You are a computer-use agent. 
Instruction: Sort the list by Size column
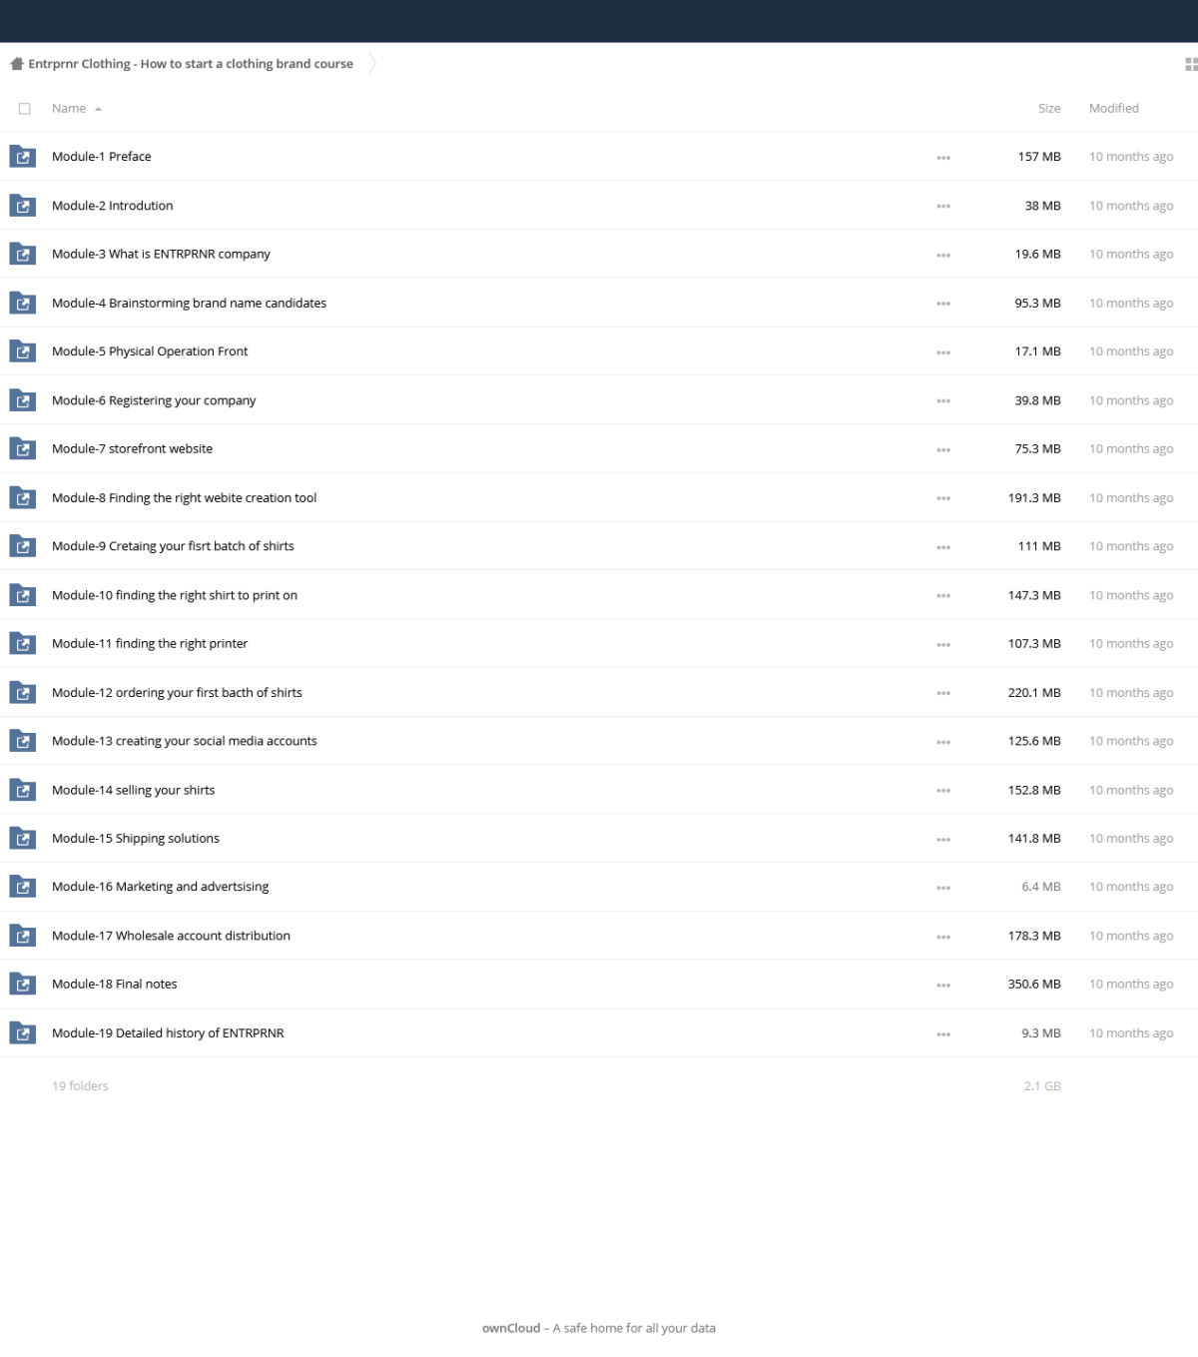tap(1049, 108)
